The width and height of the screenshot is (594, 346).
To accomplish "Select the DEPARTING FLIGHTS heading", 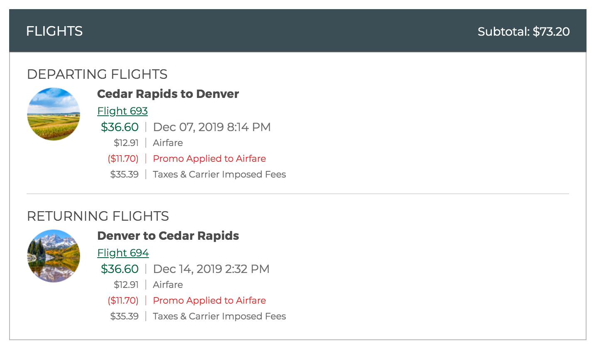I will (x=97, y=74).
